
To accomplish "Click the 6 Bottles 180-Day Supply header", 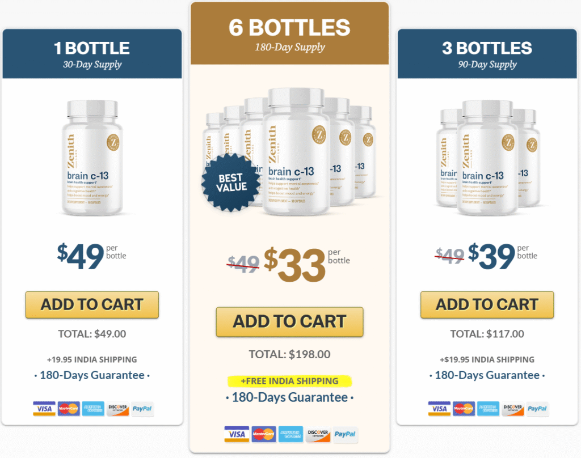I will pyautogui.click(x=290, y=33).
